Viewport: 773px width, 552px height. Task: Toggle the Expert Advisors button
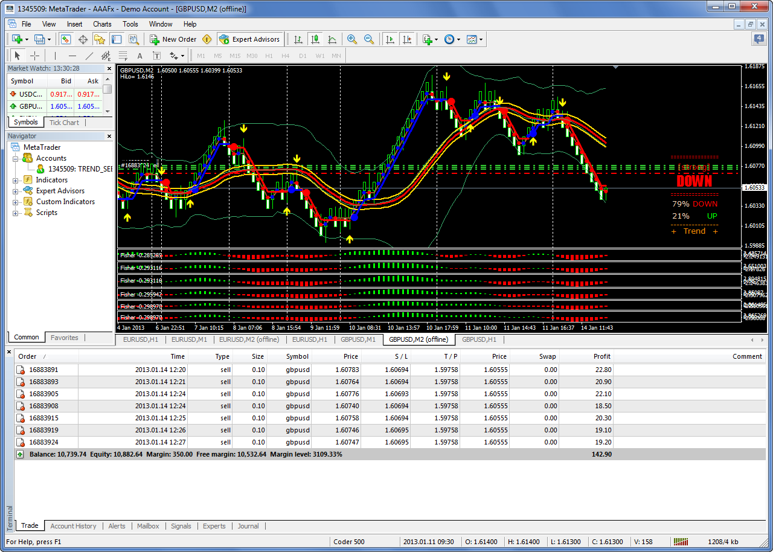[249, 39]
